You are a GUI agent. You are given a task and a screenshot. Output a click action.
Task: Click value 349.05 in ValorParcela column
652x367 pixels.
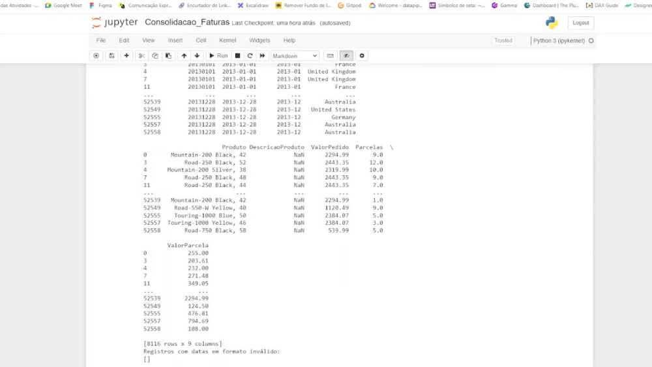click(198, 284)
